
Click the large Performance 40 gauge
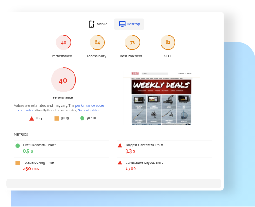click(63, 80)
